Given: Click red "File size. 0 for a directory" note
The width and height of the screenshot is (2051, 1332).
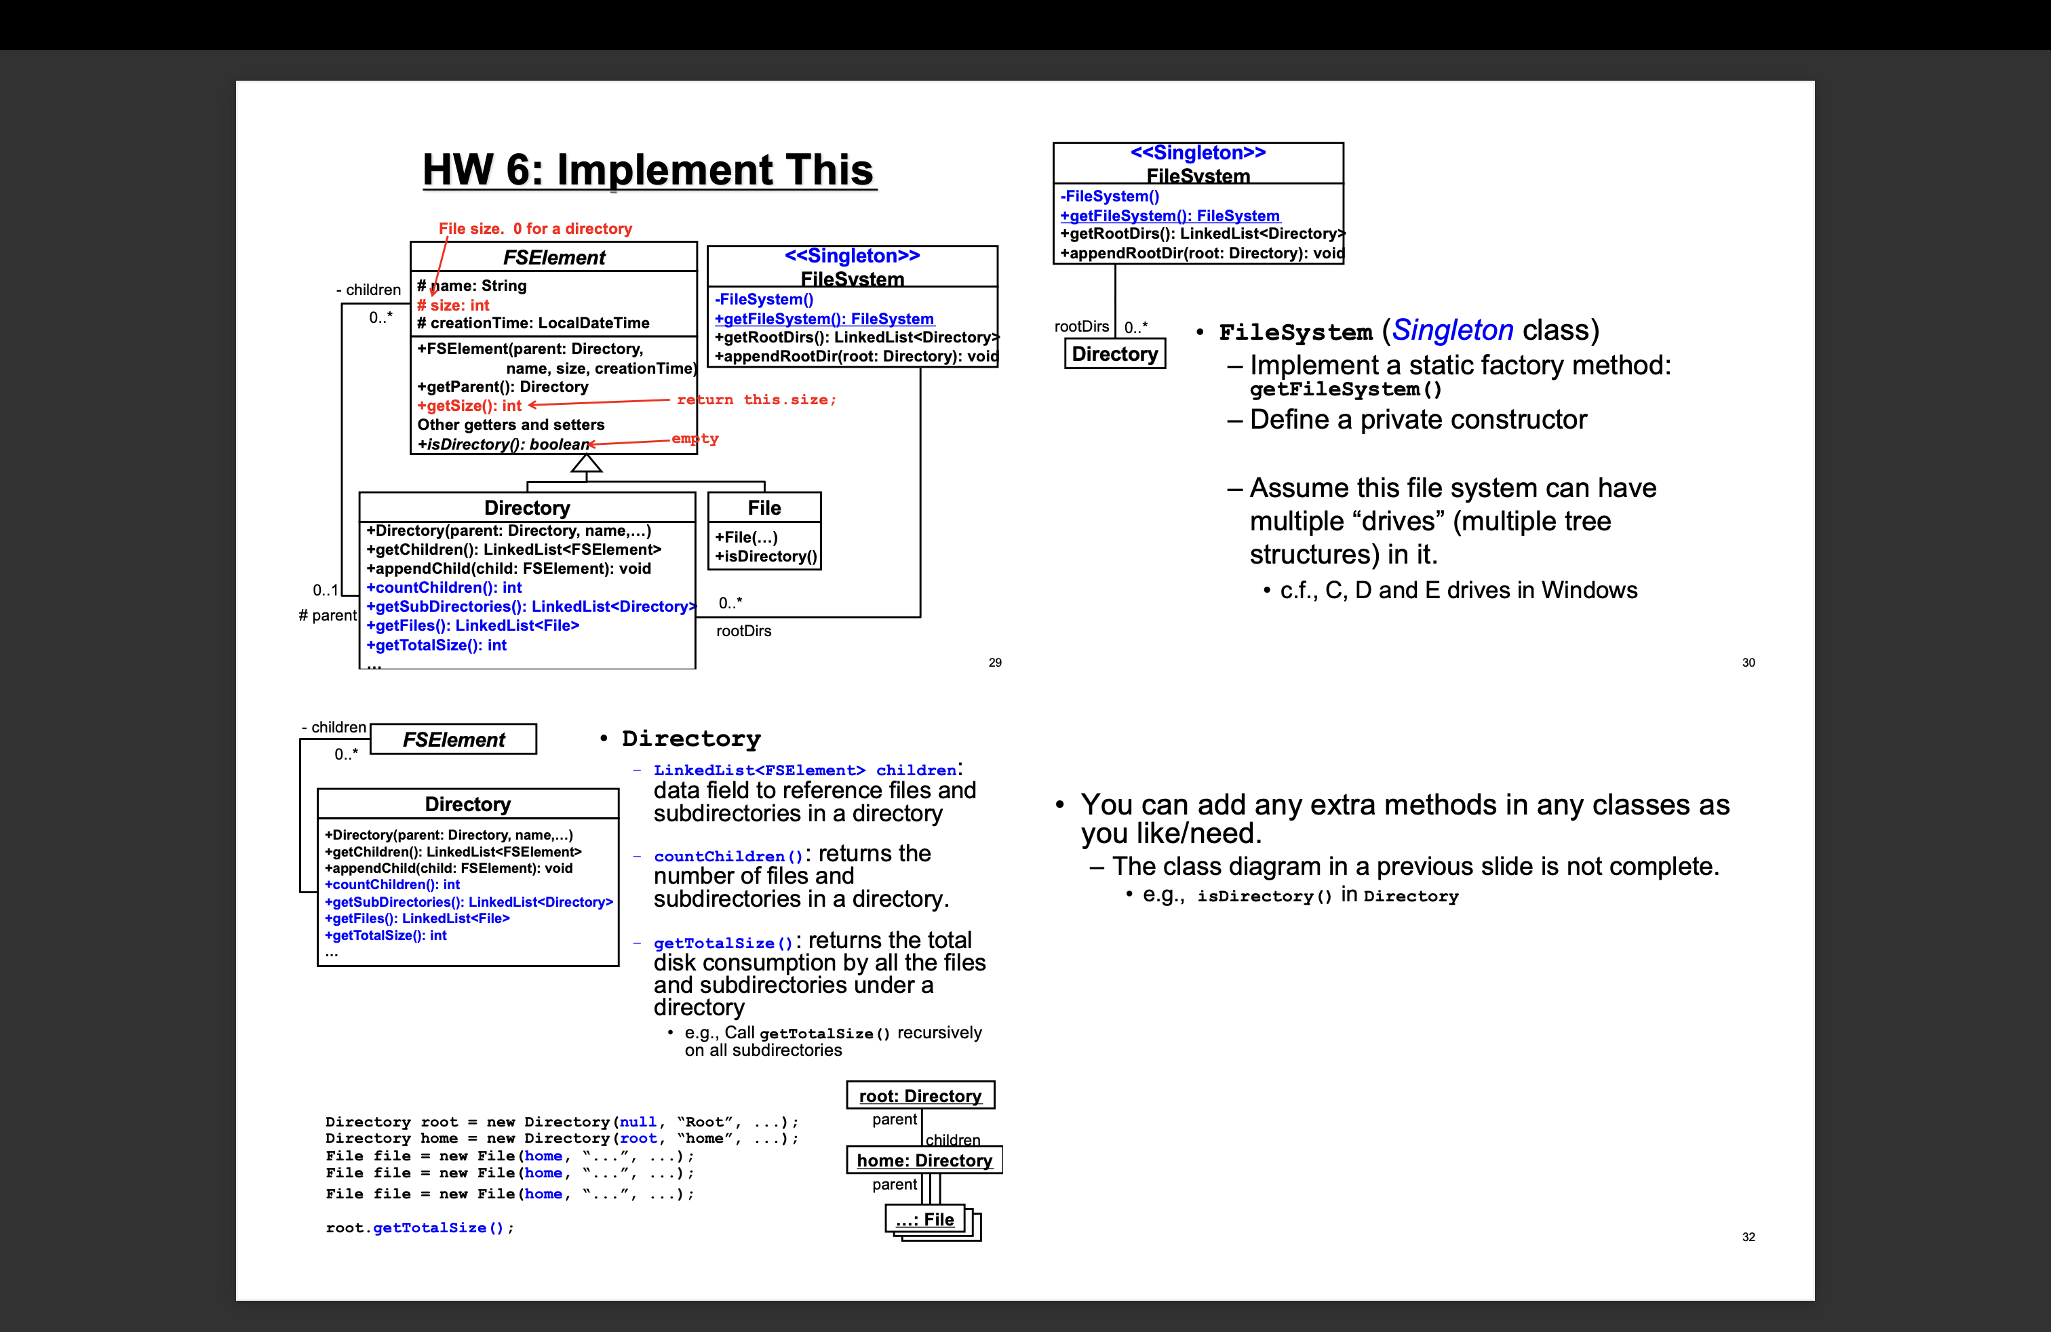Looking at the screenshot, I should point(535,229).
